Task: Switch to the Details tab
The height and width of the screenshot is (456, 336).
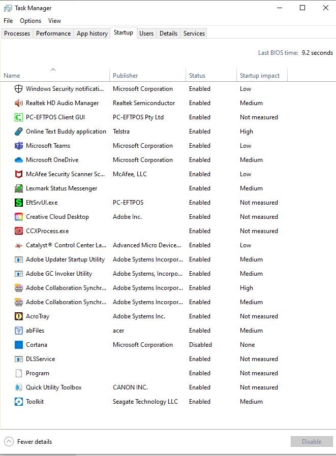Action: (168, 34)
